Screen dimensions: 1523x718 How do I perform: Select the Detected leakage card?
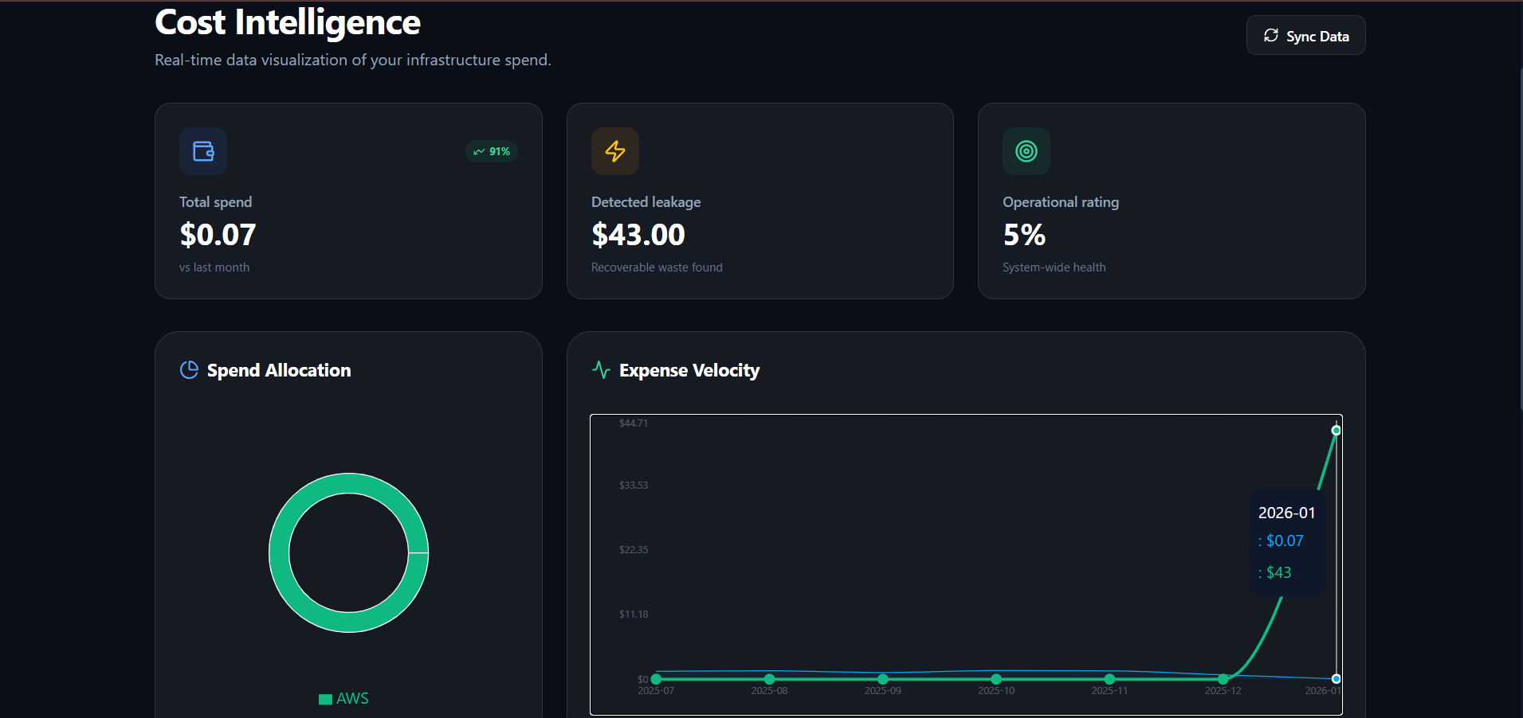click(x=760, y=201)
